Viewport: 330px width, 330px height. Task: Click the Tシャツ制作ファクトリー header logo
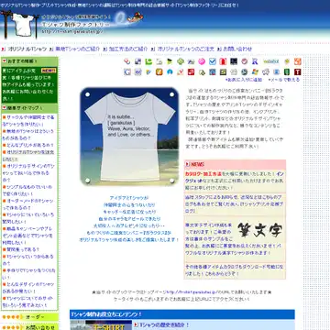[x=76, y=25]
